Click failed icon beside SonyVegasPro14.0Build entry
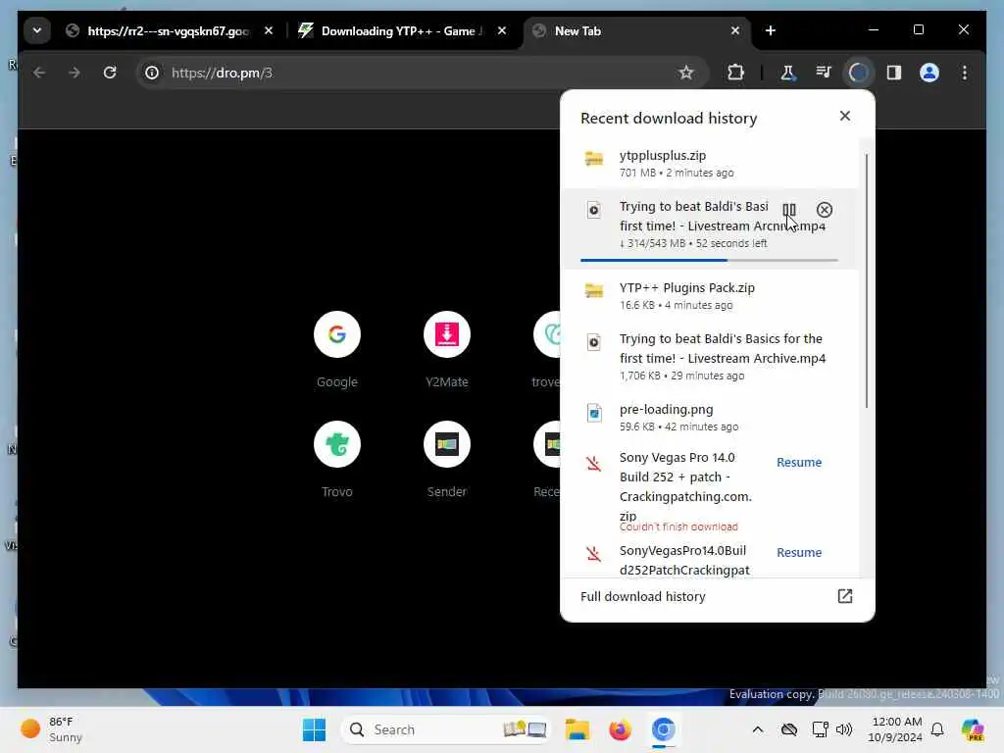This screenshot has height=753, width=1004. click(593, 554)
